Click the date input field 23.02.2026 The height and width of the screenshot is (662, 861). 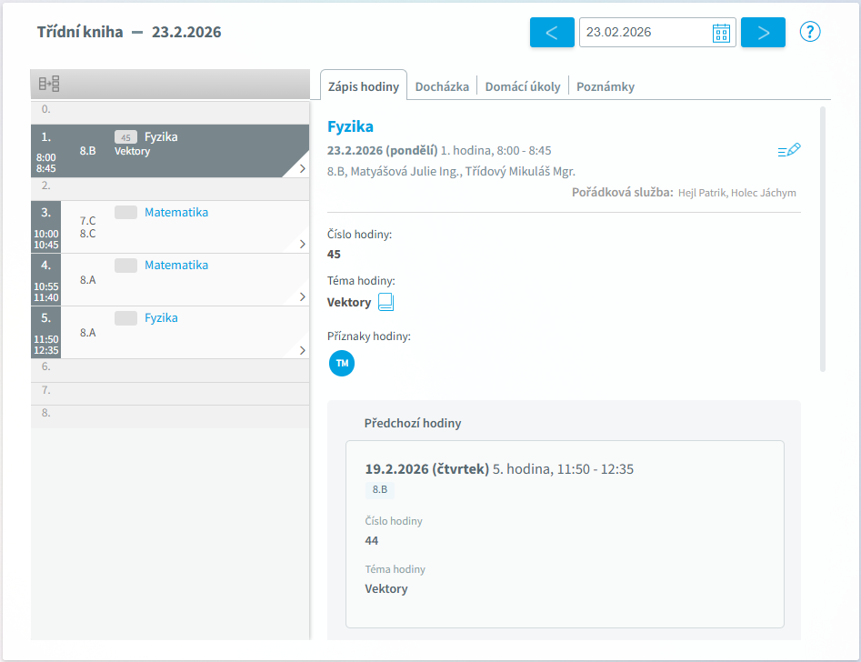pyautogui.click(x=644, y=33)
